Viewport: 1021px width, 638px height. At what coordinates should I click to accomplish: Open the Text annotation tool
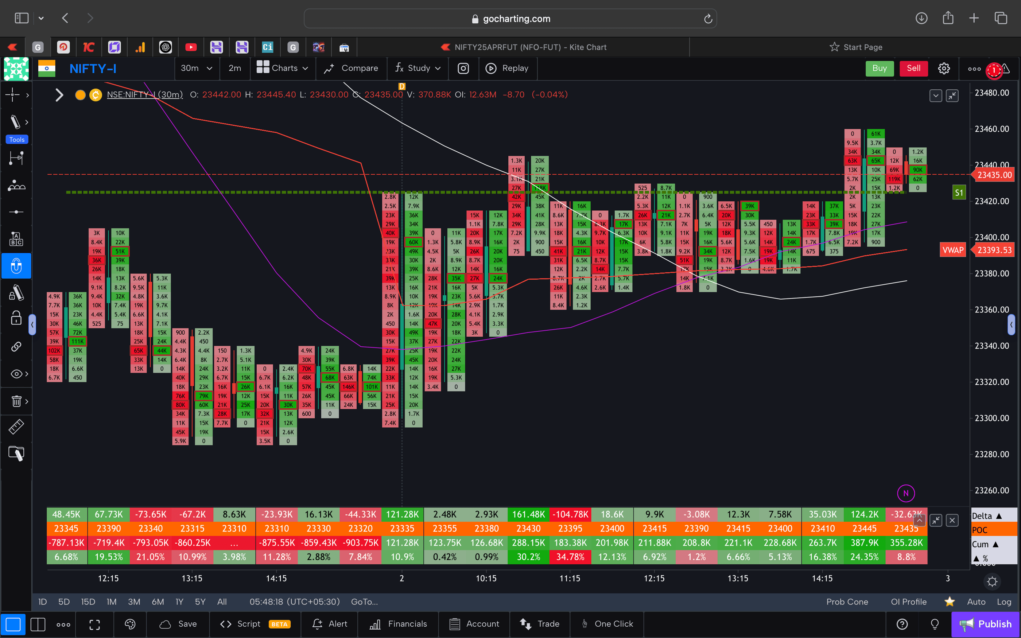(16, 238)
